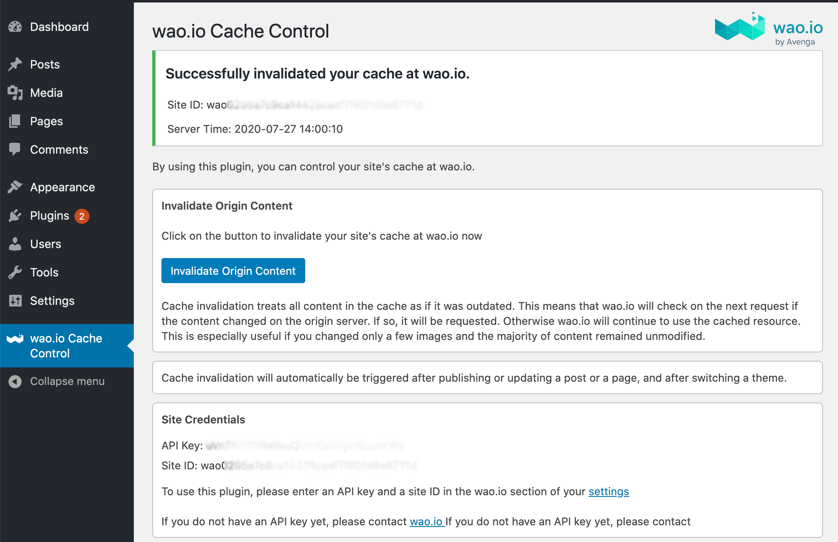Click the Site Credentials heading
Viewport: 838px width, 542px height.
point(203,420)
